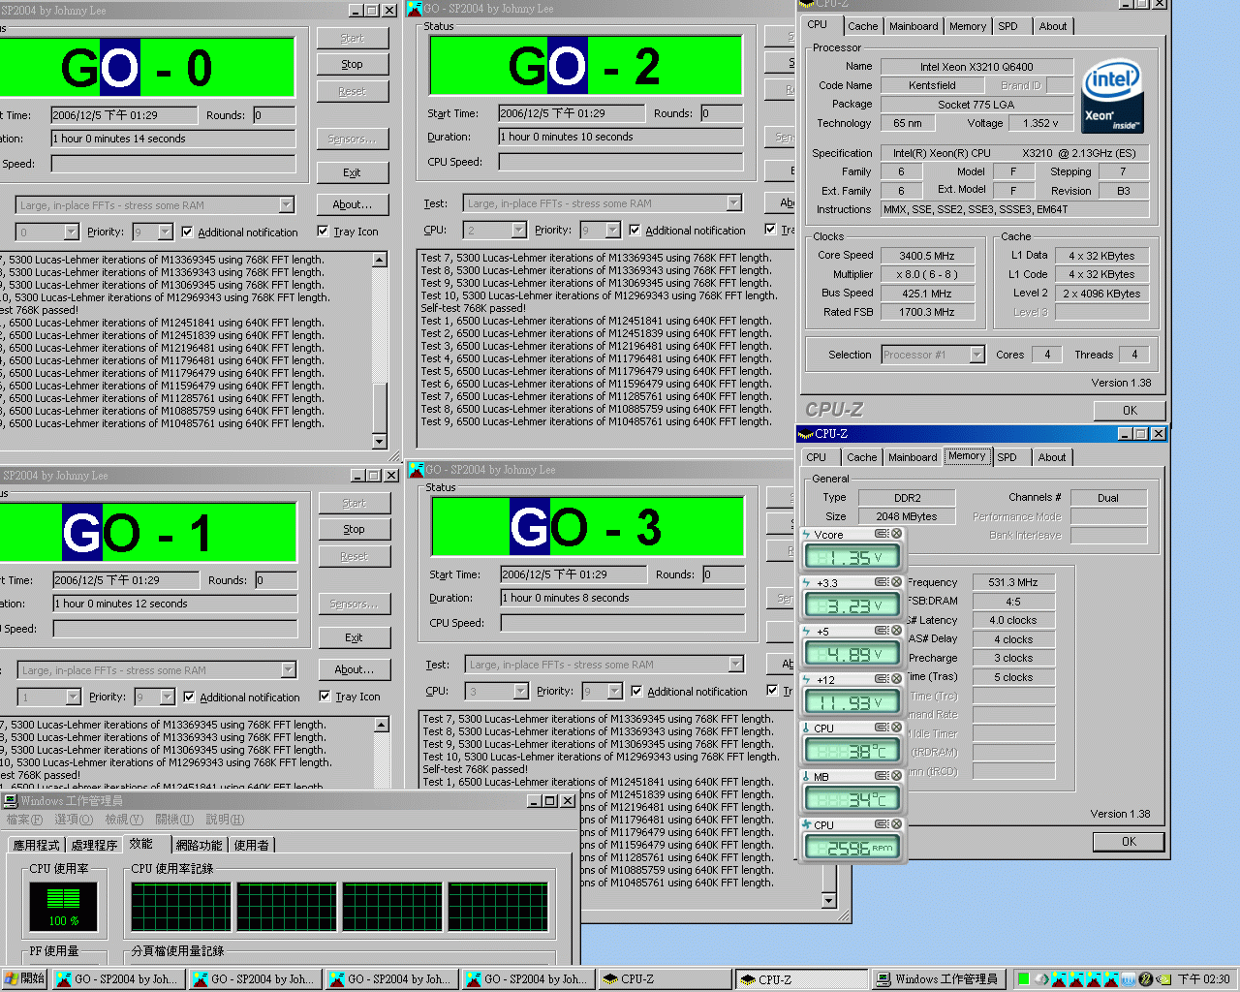
Task: Click Duration field in GO - 3 window
Action: pyautogui.click(x=623, y=598)
